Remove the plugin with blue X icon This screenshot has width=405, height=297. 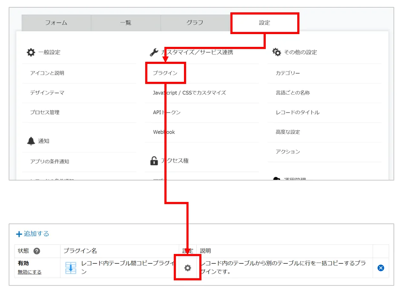[381, 268]
